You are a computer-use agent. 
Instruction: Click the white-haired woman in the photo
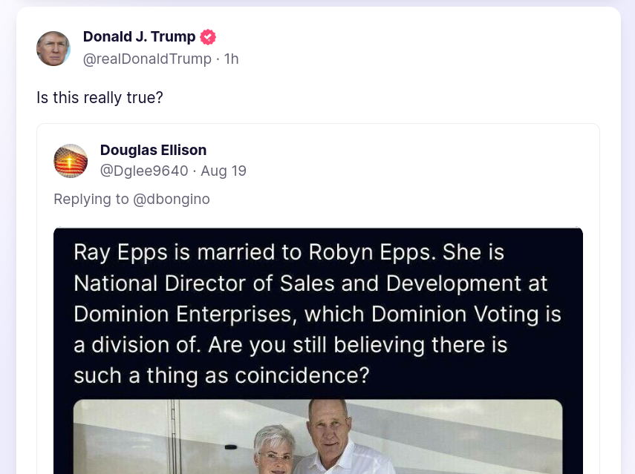click(x=273, y=449)
